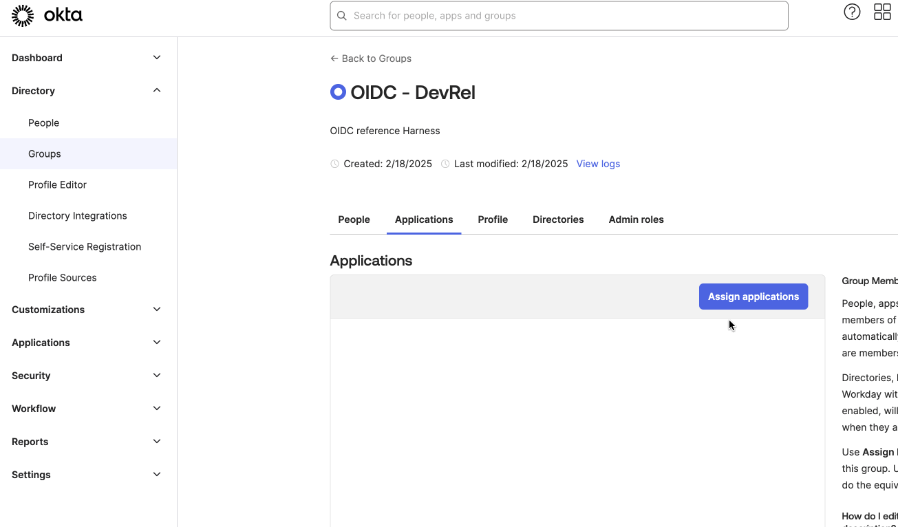This screenshot has width=898, height=527.
Task: Click the OIDC - DevRel group circle icon
Action: tap(338, 92)
